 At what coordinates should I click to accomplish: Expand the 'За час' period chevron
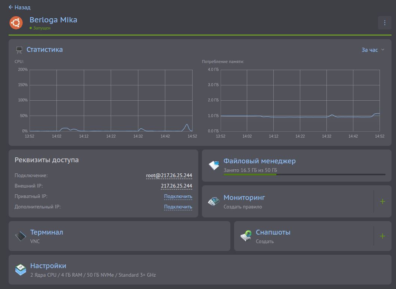383,50
